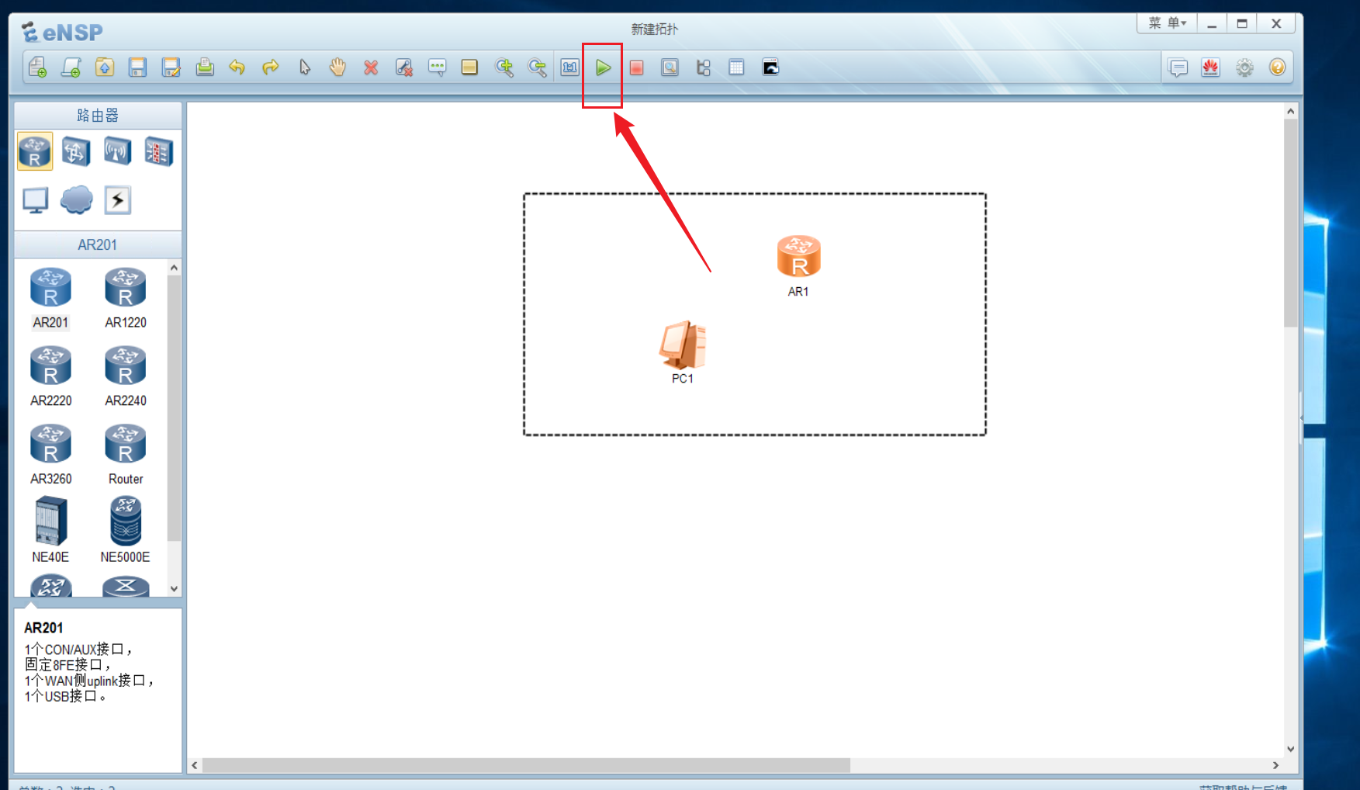Screen dimensions: 1360x790
Task: Start the selected devices with green play button
Action: pos(603,68)
